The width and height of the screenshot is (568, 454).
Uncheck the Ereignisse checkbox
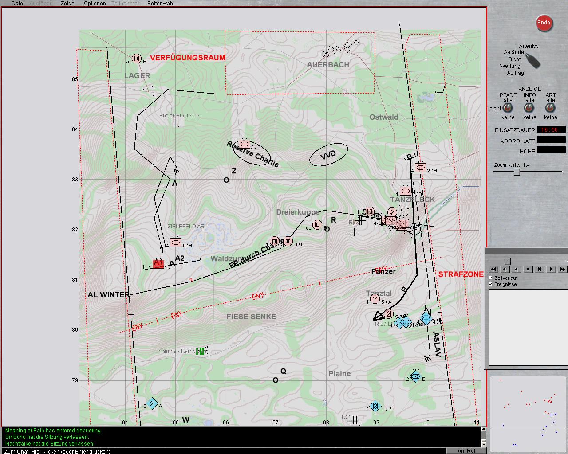[x=491, y=284]
